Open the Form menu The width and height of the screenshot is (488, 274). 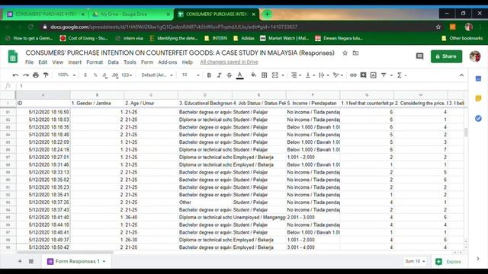147,62
